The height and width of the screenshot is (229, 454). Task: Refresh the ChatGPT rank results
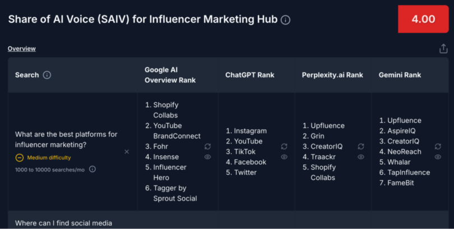coord(284,146)
